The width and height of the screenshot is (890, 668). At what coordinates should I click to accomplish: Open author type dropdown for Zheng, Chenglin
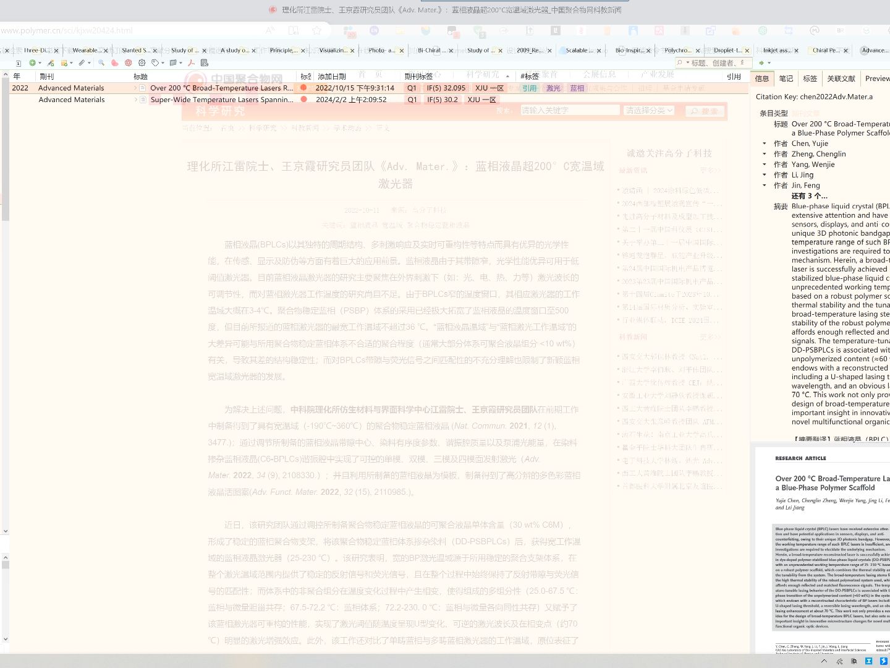pos(765,154)
